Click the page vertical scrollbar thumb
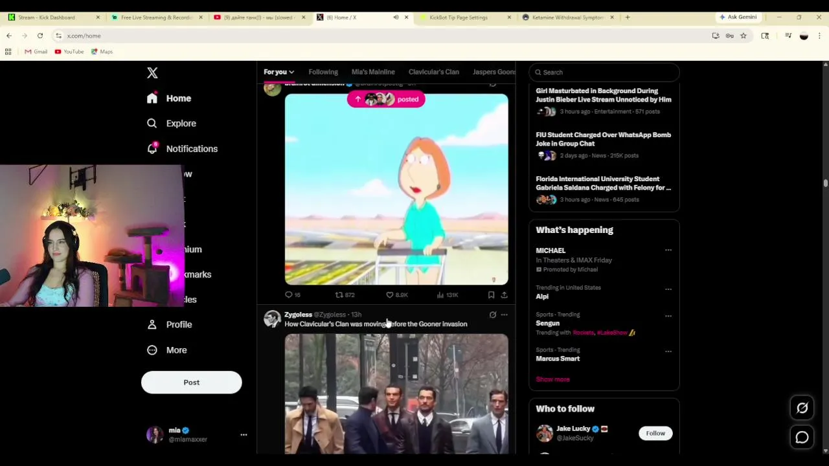 [826, 183]
